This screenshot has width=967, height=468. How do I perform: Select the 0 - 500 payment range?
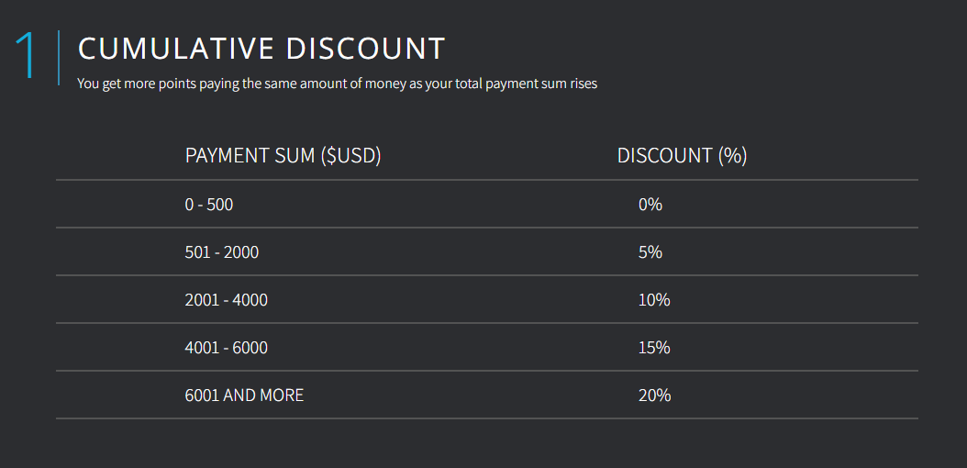tap(209, 205)
